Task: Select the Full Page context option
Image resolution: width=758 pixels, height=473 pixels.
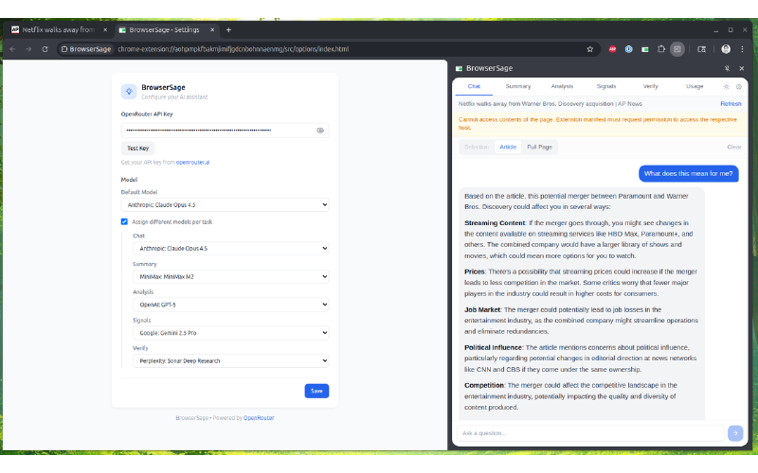Action: point(540,147)
